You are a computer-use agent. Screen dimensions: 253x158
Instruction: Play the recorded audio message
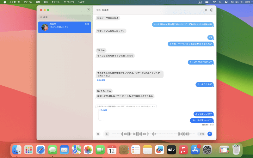tap(107, 134)
